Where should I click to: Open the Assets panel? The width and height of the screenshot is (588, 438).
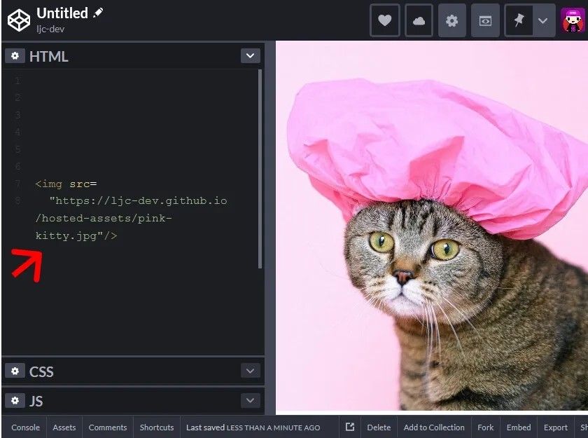[64, 427]
